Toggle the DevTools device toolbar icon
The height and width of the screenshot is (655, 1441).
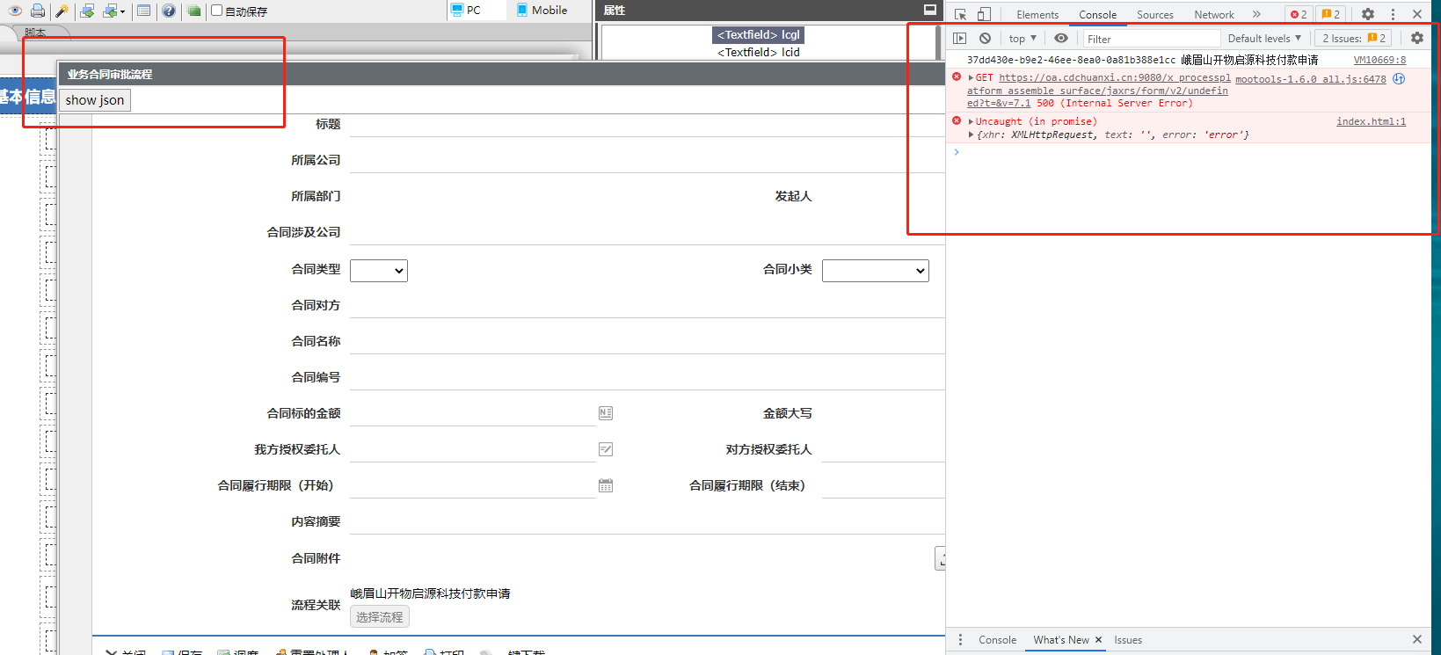pos(984,14)
